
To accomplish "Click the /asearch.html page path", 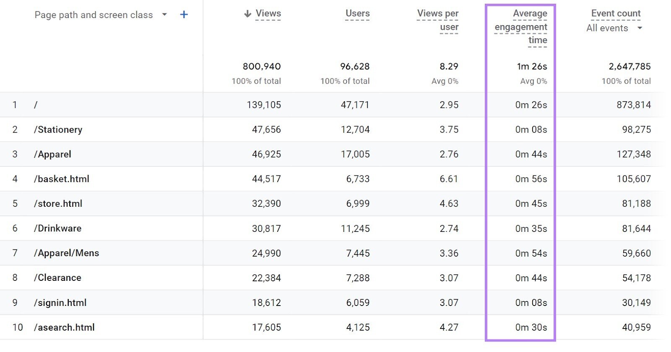I will tap(64, 327).
